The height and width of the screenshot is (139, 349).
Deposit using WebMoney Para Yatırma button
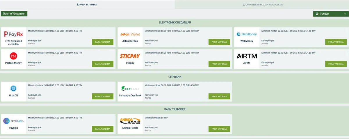click(336, 42)
